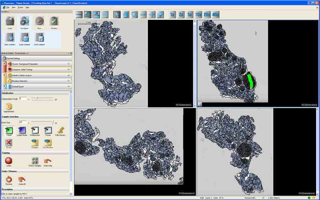Toggle the Default Export step marker
320x200 pixels.
[x=5, y=86]
